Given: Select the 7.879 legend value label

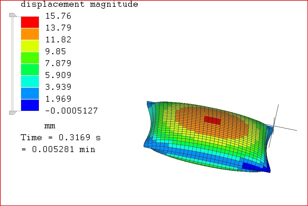Looking at the screenshot, I should pyautogui.click(x=58, y=63).
